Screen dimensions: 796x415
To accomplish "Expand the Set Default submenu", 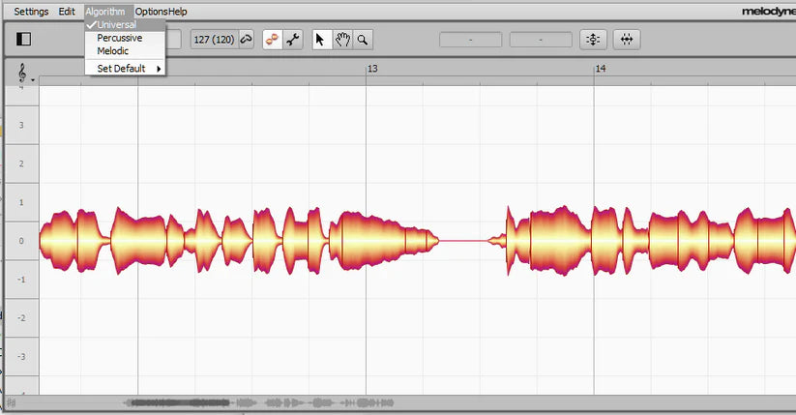I will pos(126,69).
